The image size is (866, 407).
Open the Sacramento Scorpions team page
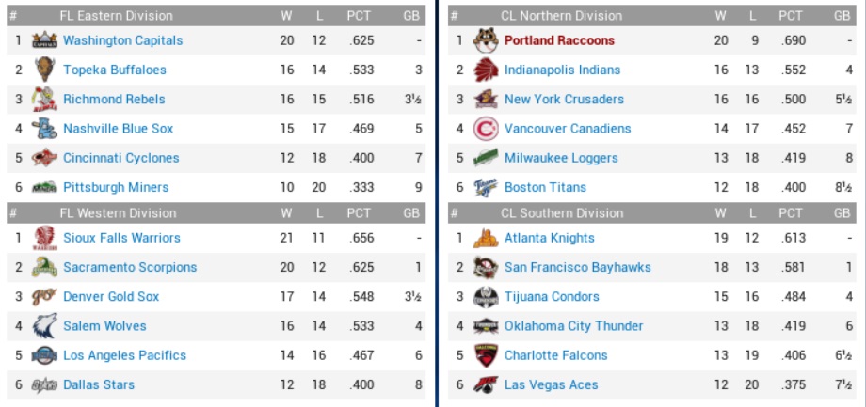point(130,267)
